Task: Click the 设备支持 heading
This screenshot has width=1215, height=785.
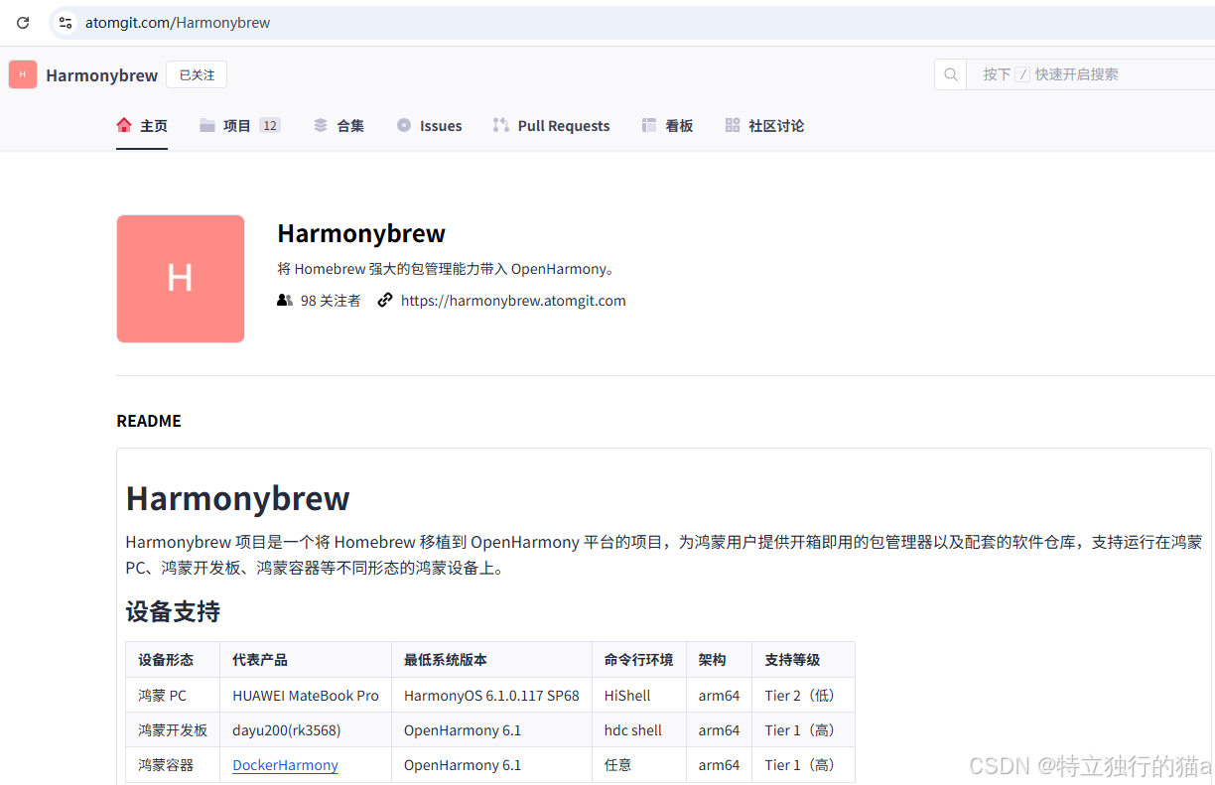Action: 173,611
